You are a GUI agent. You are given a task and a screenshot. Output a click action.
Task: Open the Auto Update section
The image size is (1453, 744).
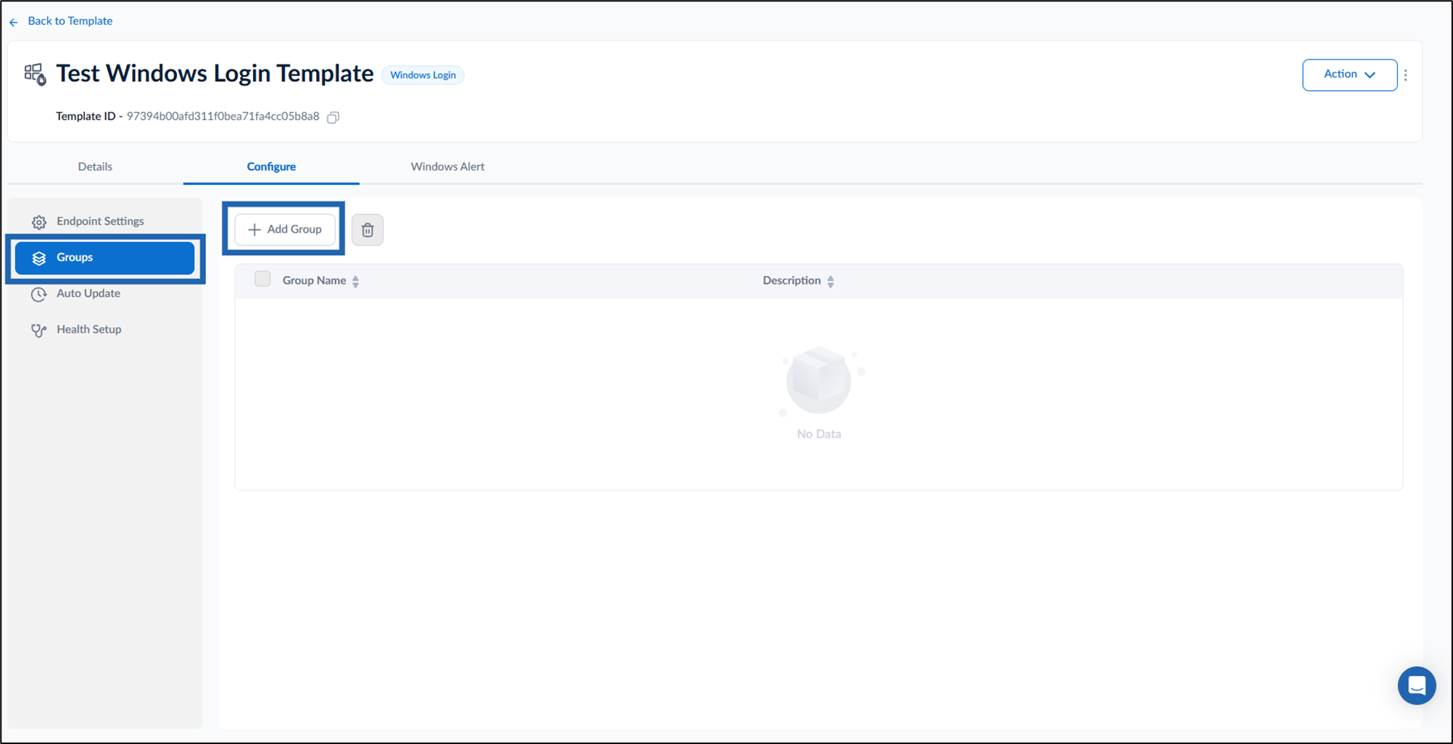pyautogui.click(x=105, y=294)
